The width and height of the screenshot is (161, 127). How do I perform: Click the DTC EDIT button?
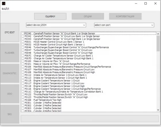pos(10,32)
